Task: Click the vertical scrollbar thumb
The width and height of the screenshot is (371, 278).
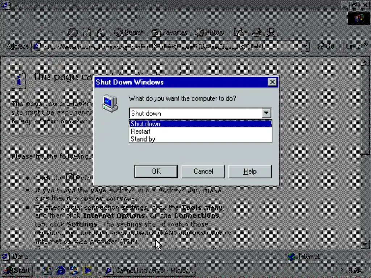Action: tap(364, 110)
